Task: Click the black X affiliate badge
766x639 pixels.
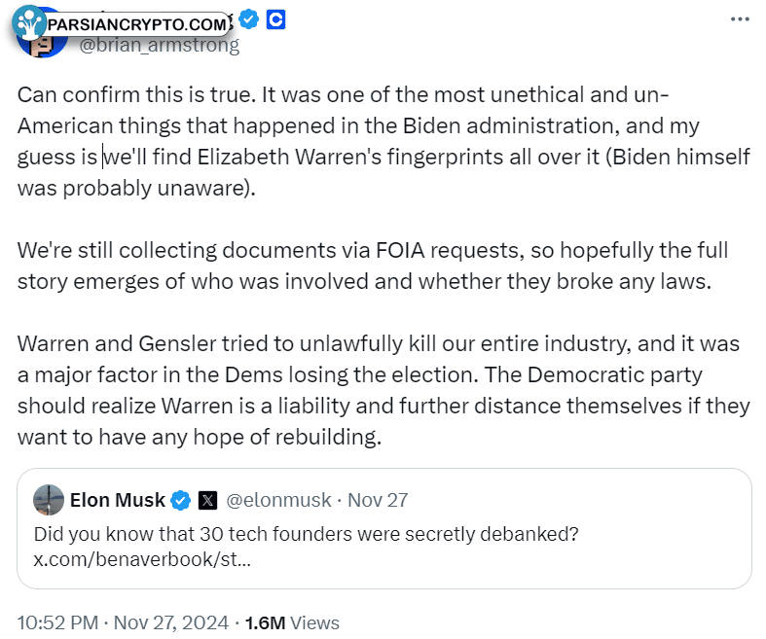Action: [207, 500]
